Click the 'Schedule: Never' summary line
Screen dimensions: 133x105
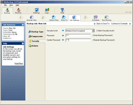(10, 32)
